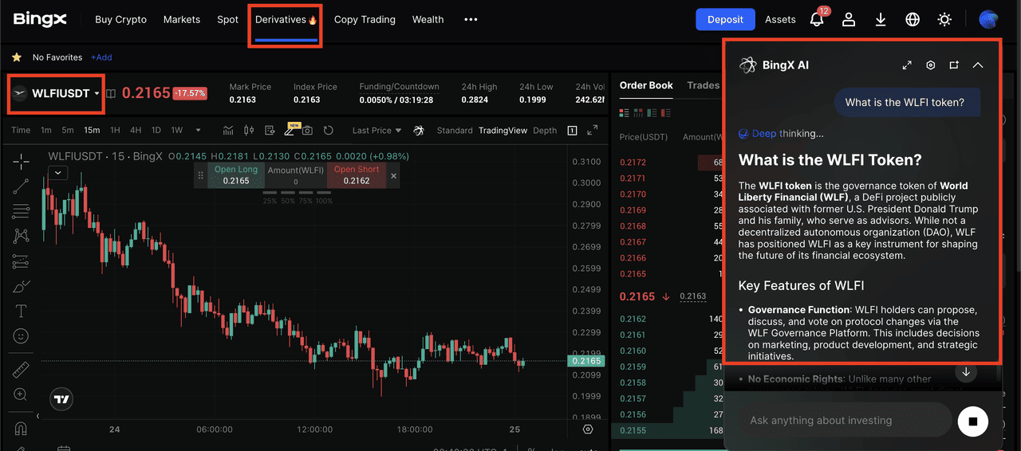Select the 1W time interval
The height and width of the screenshot is (451, 1021).
click(177, 130)
